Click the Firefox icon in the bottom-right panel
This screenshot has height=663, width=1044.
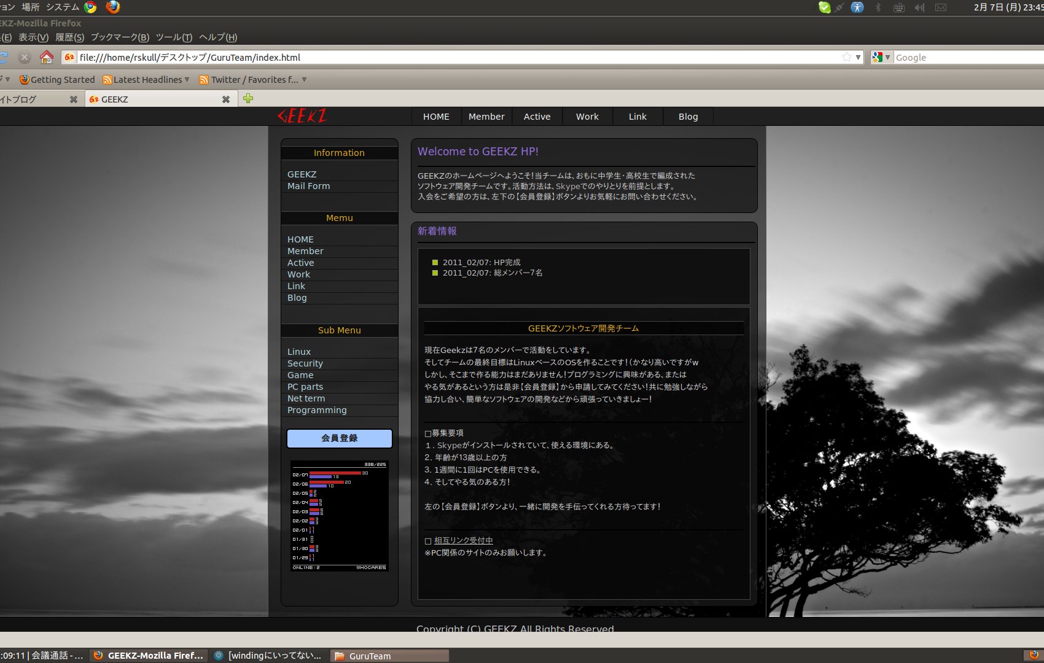(x=1033, y=655)
